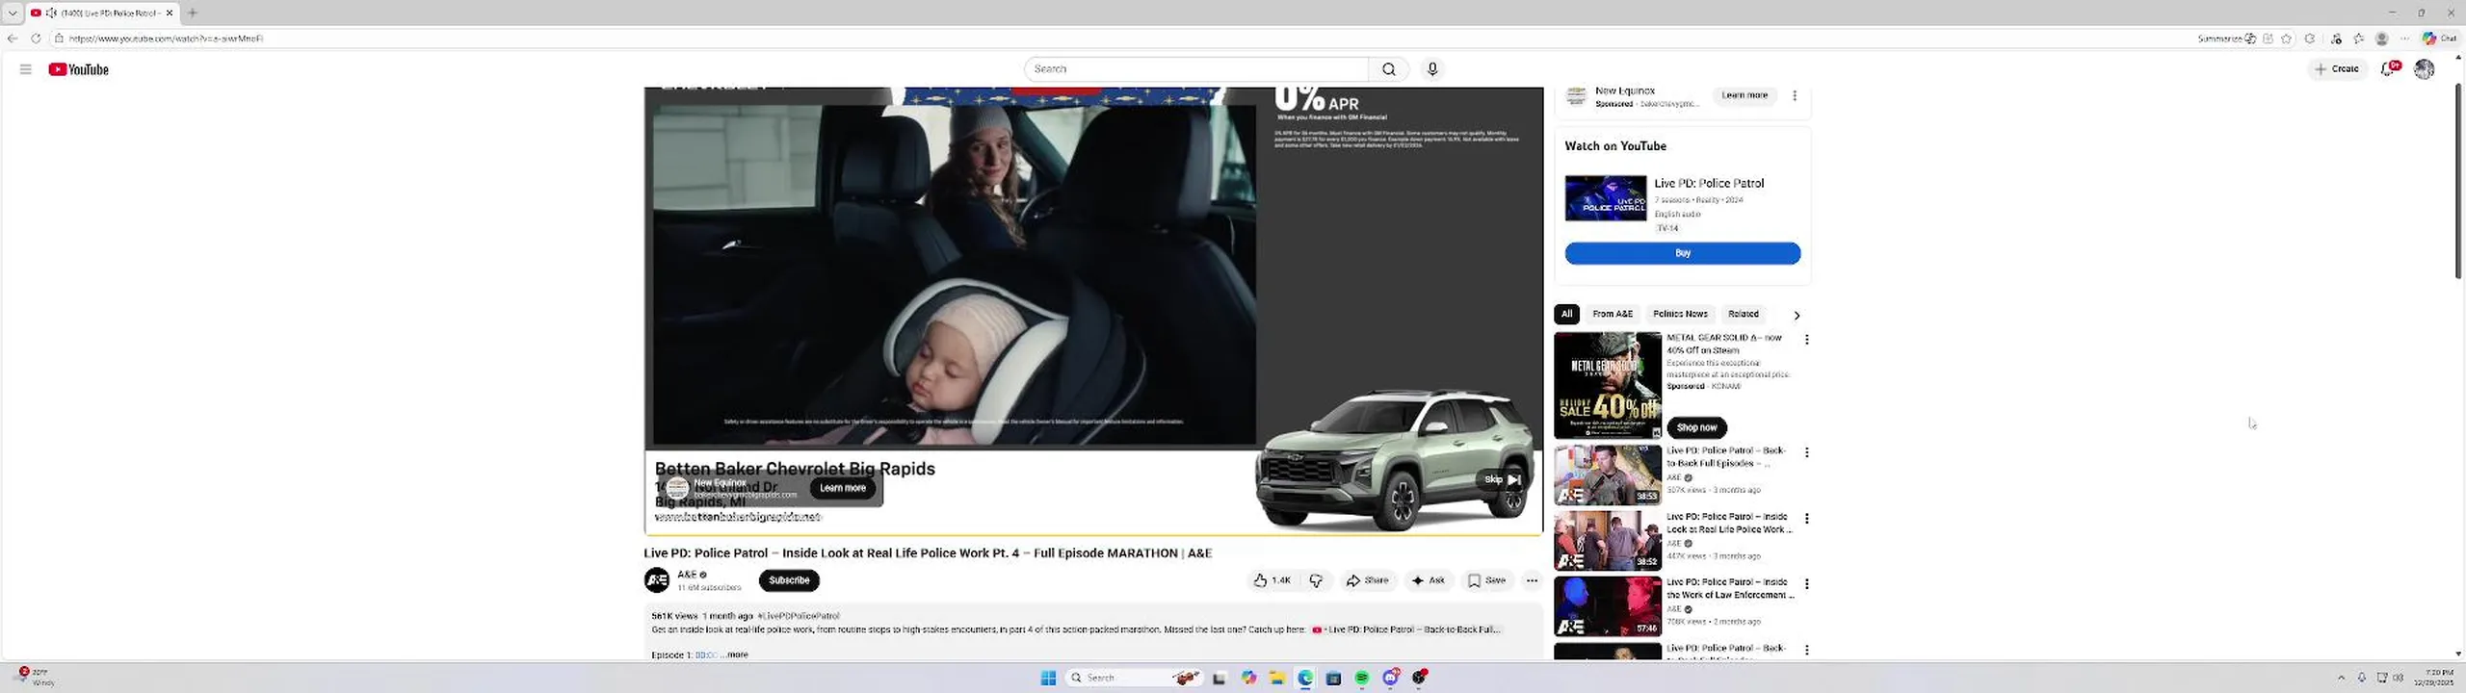Open Live PD: Police Patrol show thumbnail
This screenshot has height=693, width=2466.
(1606, 198)
